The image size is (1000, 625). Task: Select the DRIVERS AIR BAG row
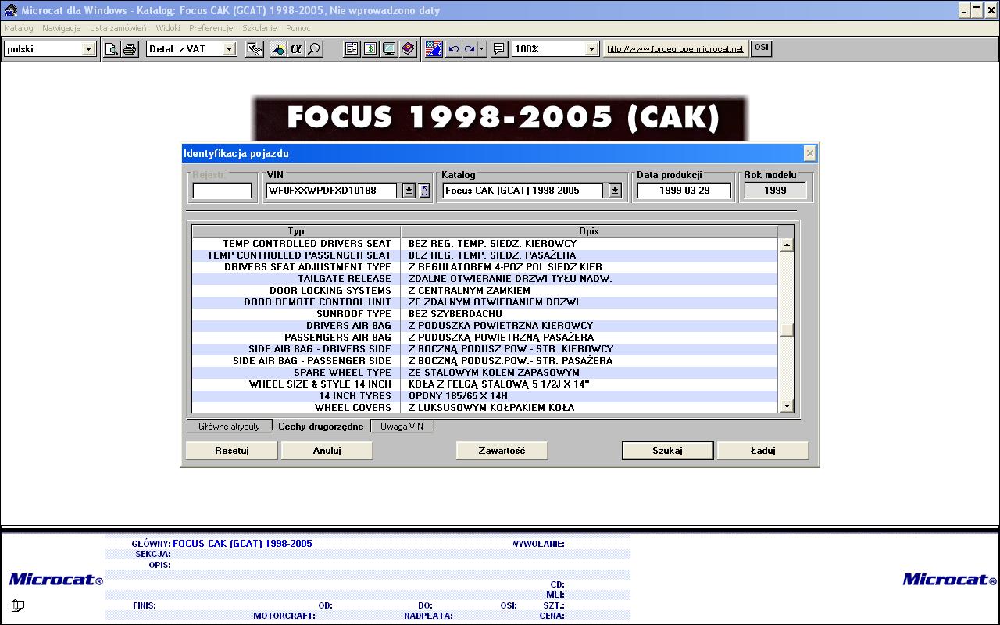pyautogui.click(x=485, y=326)
